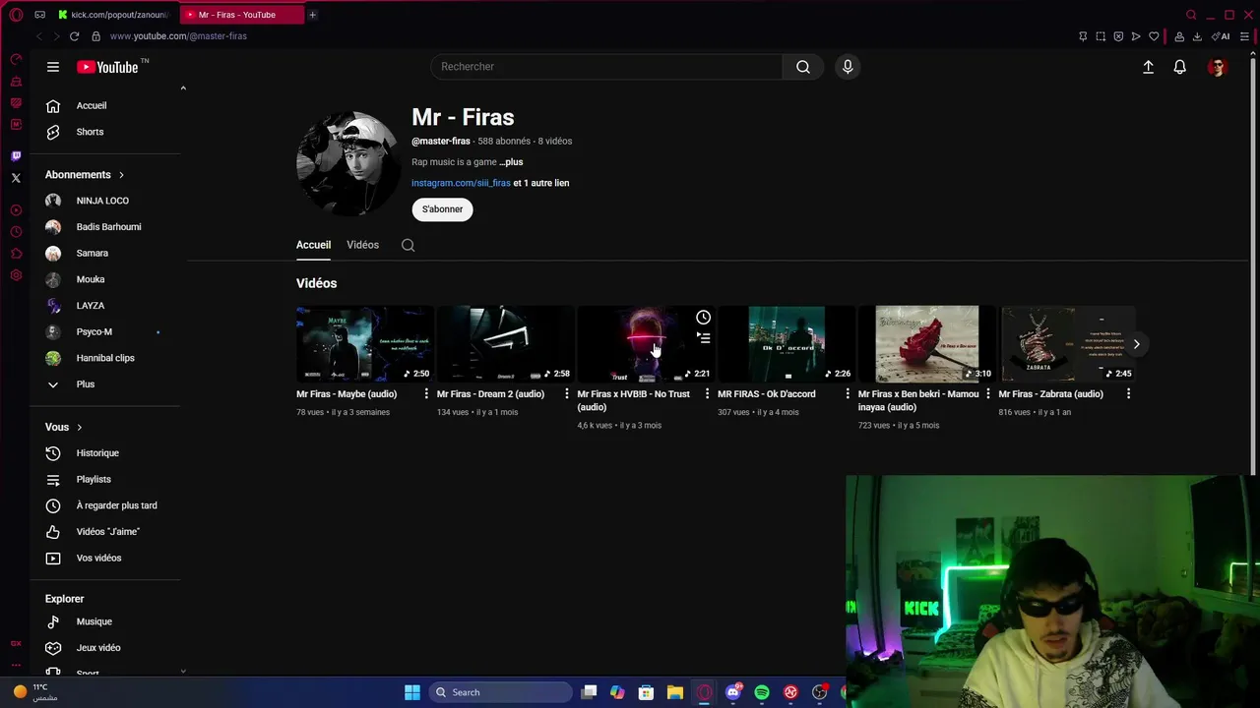The width and height of the screenshot is (1260, 708).
Task: Open File Explorer from the taskbar
Action: pyautogui.click(x=674, y=692)
